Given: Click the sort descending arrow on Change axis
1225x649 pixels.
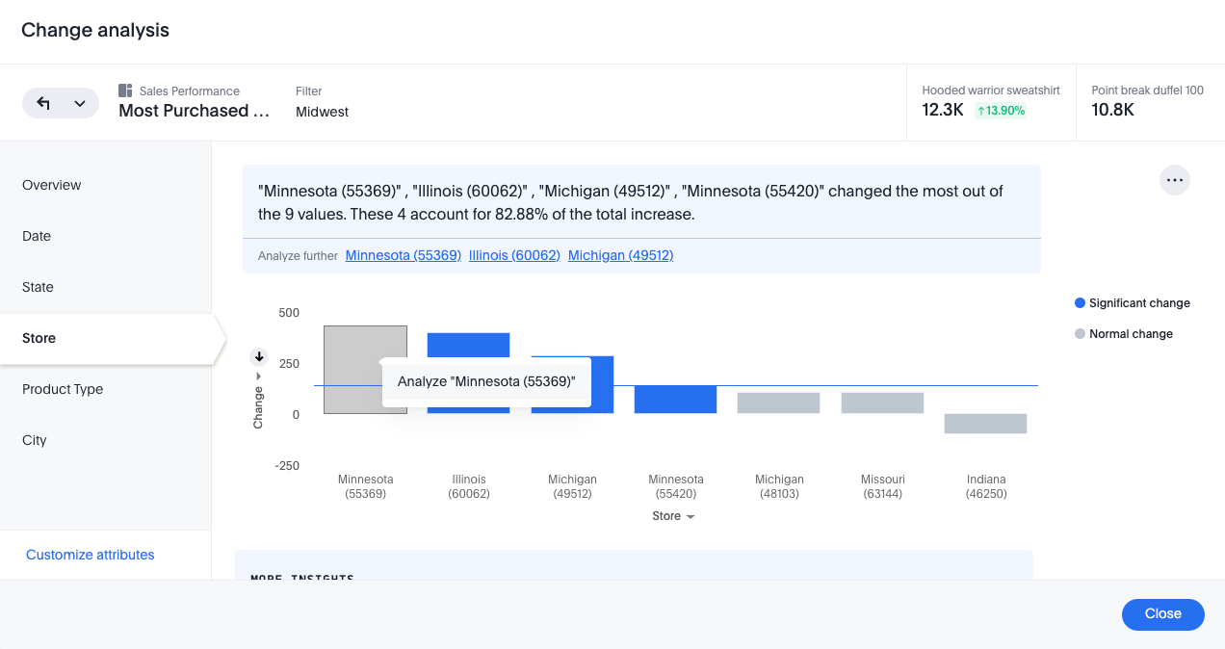Looking at the screenshot, I should pos(258,356).
